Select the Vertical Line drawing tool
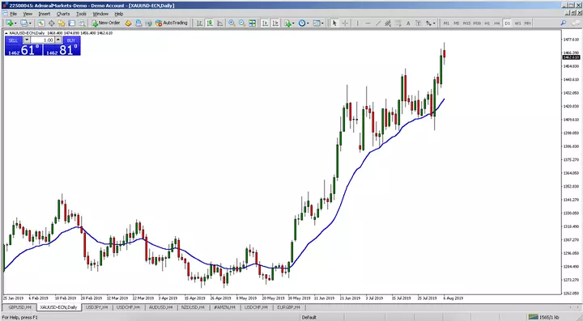This screenshot has width=583, height=321. [357, 23]
